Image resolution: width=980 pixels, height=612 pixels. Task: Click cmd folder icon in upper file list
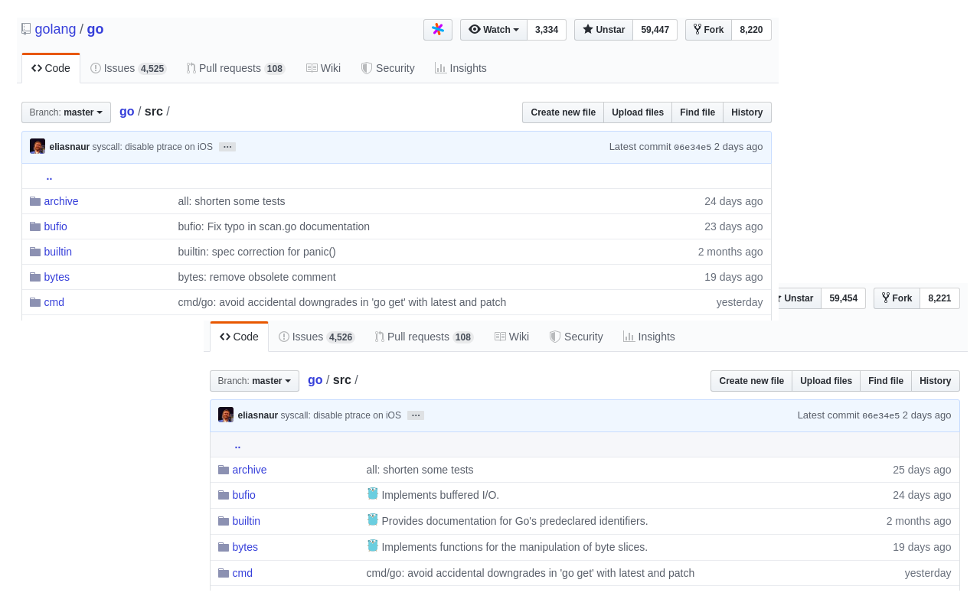pyautogui.click(x=35, y=302)
